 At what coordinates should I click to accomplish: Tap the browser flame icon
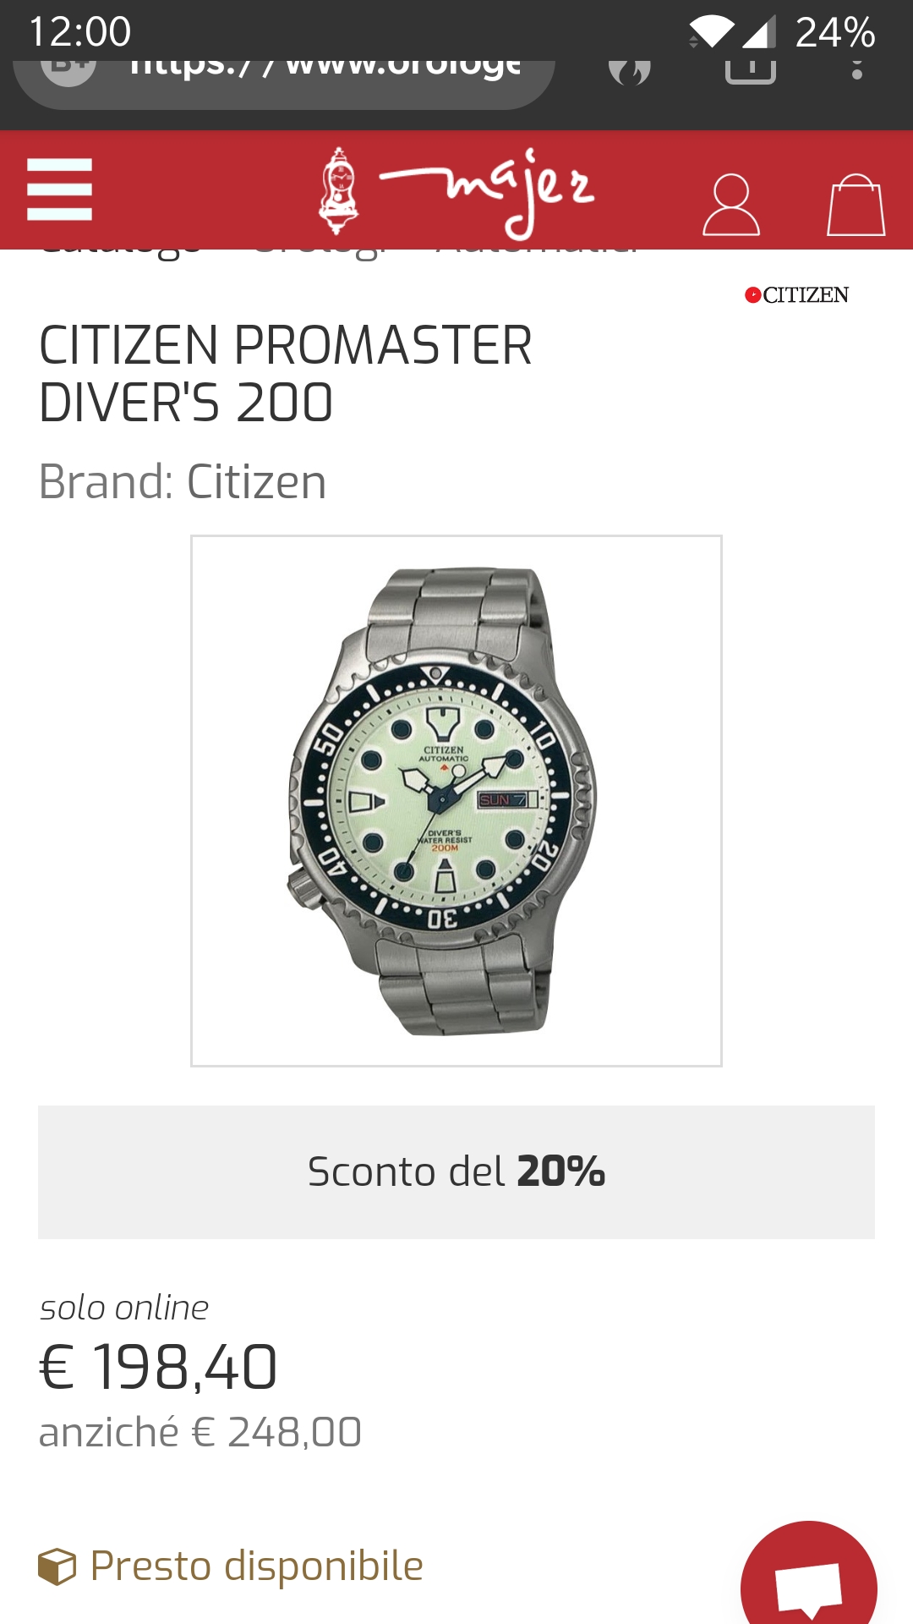point(630,72)
